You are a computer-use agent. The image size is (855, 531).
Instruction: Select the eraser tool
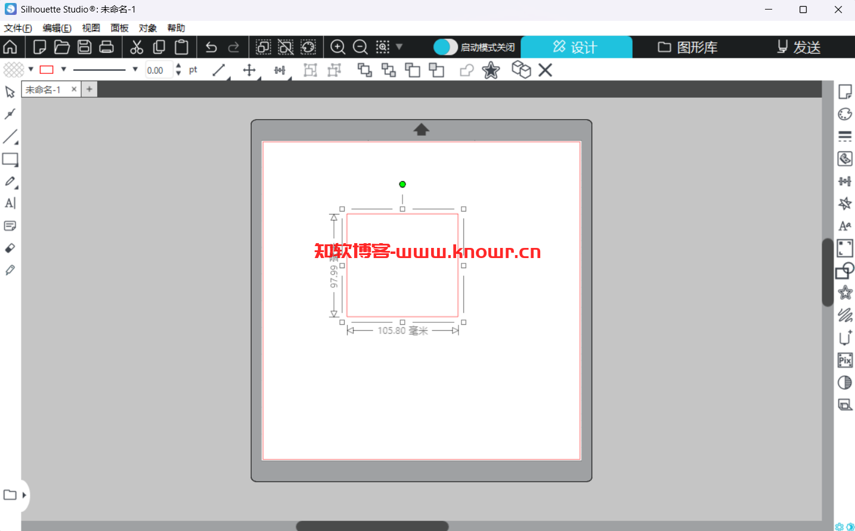click(10, 248)
